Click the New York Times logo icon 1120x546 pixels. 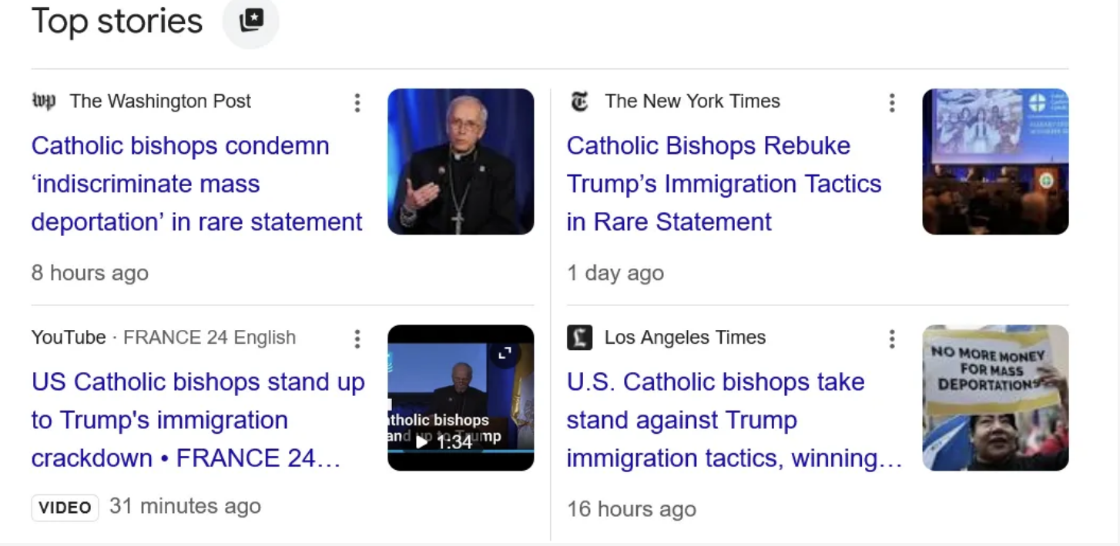click(x=579, y=102)
